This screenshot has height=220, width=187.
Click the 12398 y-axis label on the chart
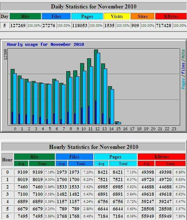pos(5,54)
